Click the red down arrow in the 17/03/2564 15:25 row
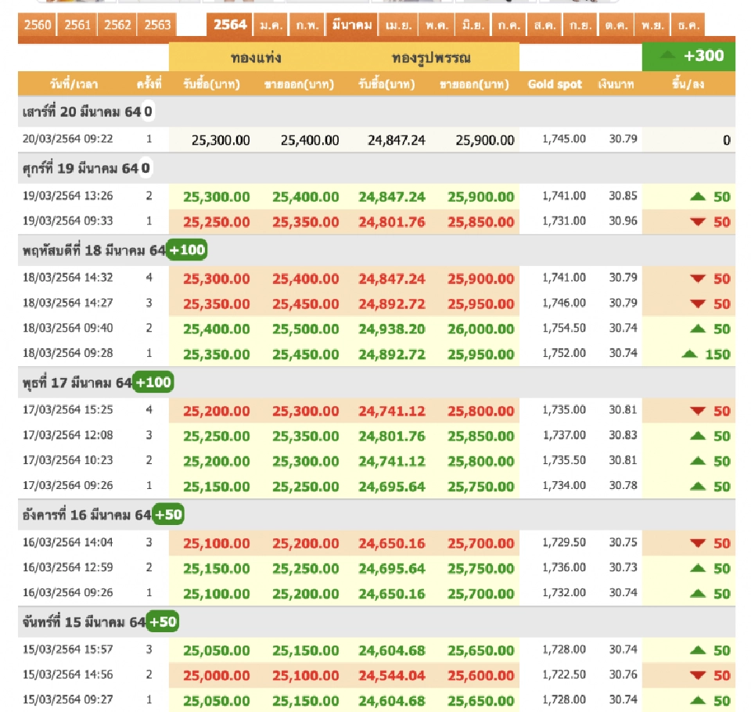The height and width of the screenshot is (712, 751). pos(699,410)
